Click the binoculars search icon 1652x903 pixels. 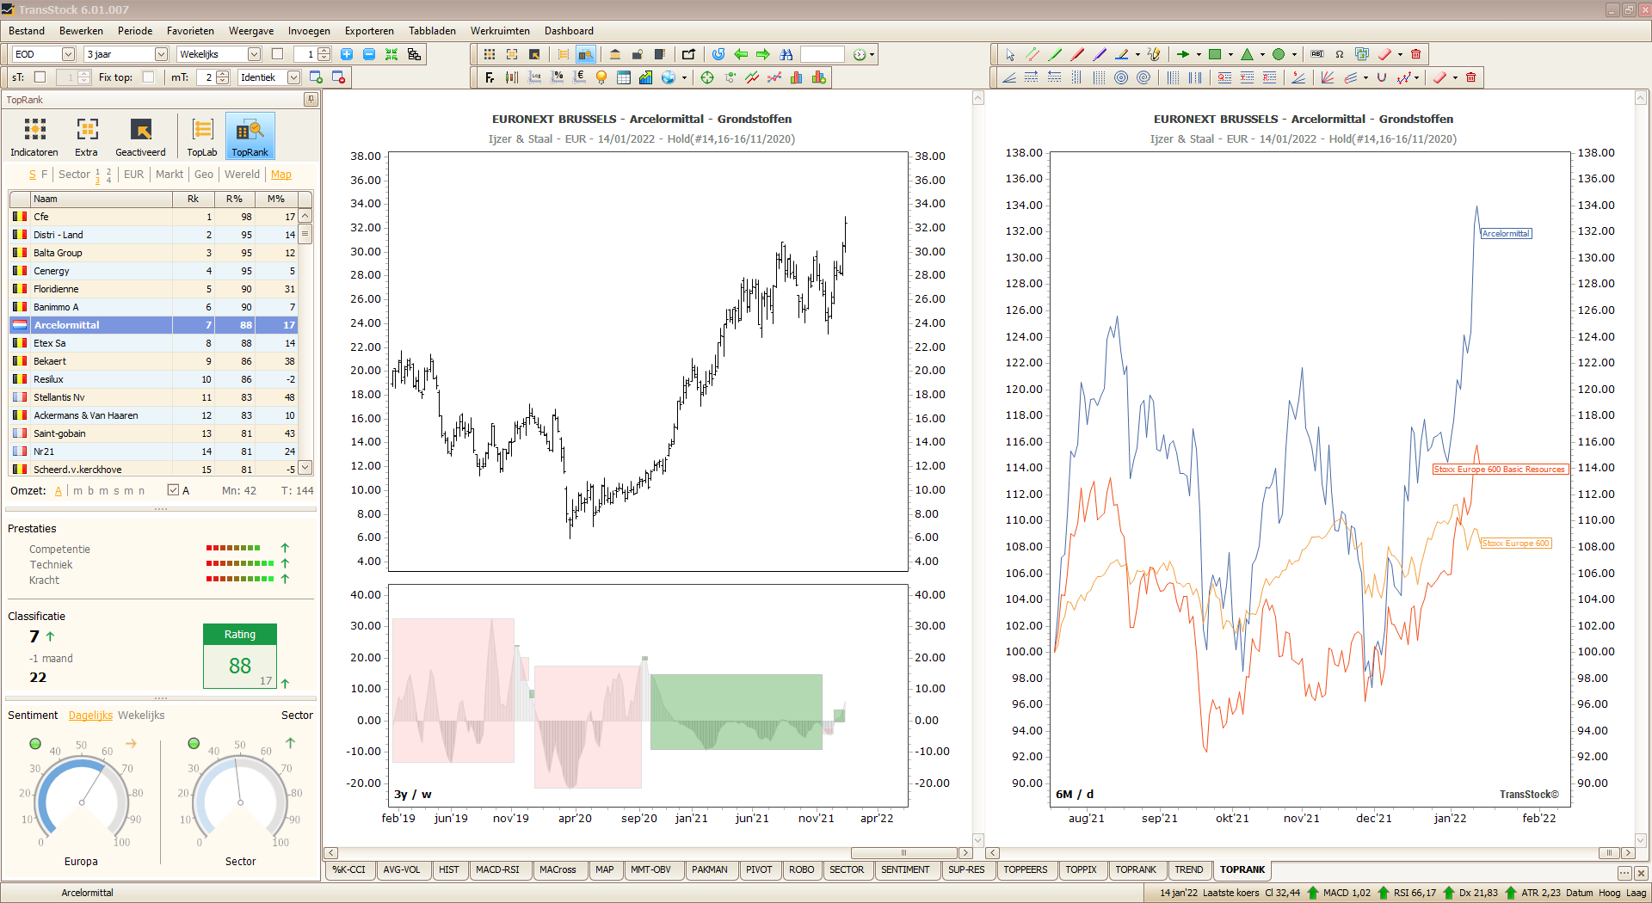pos(786,54)
